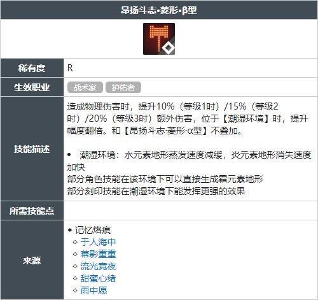318x300 pixels.
Task: Open the 于人海中 memory link
Action: (x=98, y=242)
